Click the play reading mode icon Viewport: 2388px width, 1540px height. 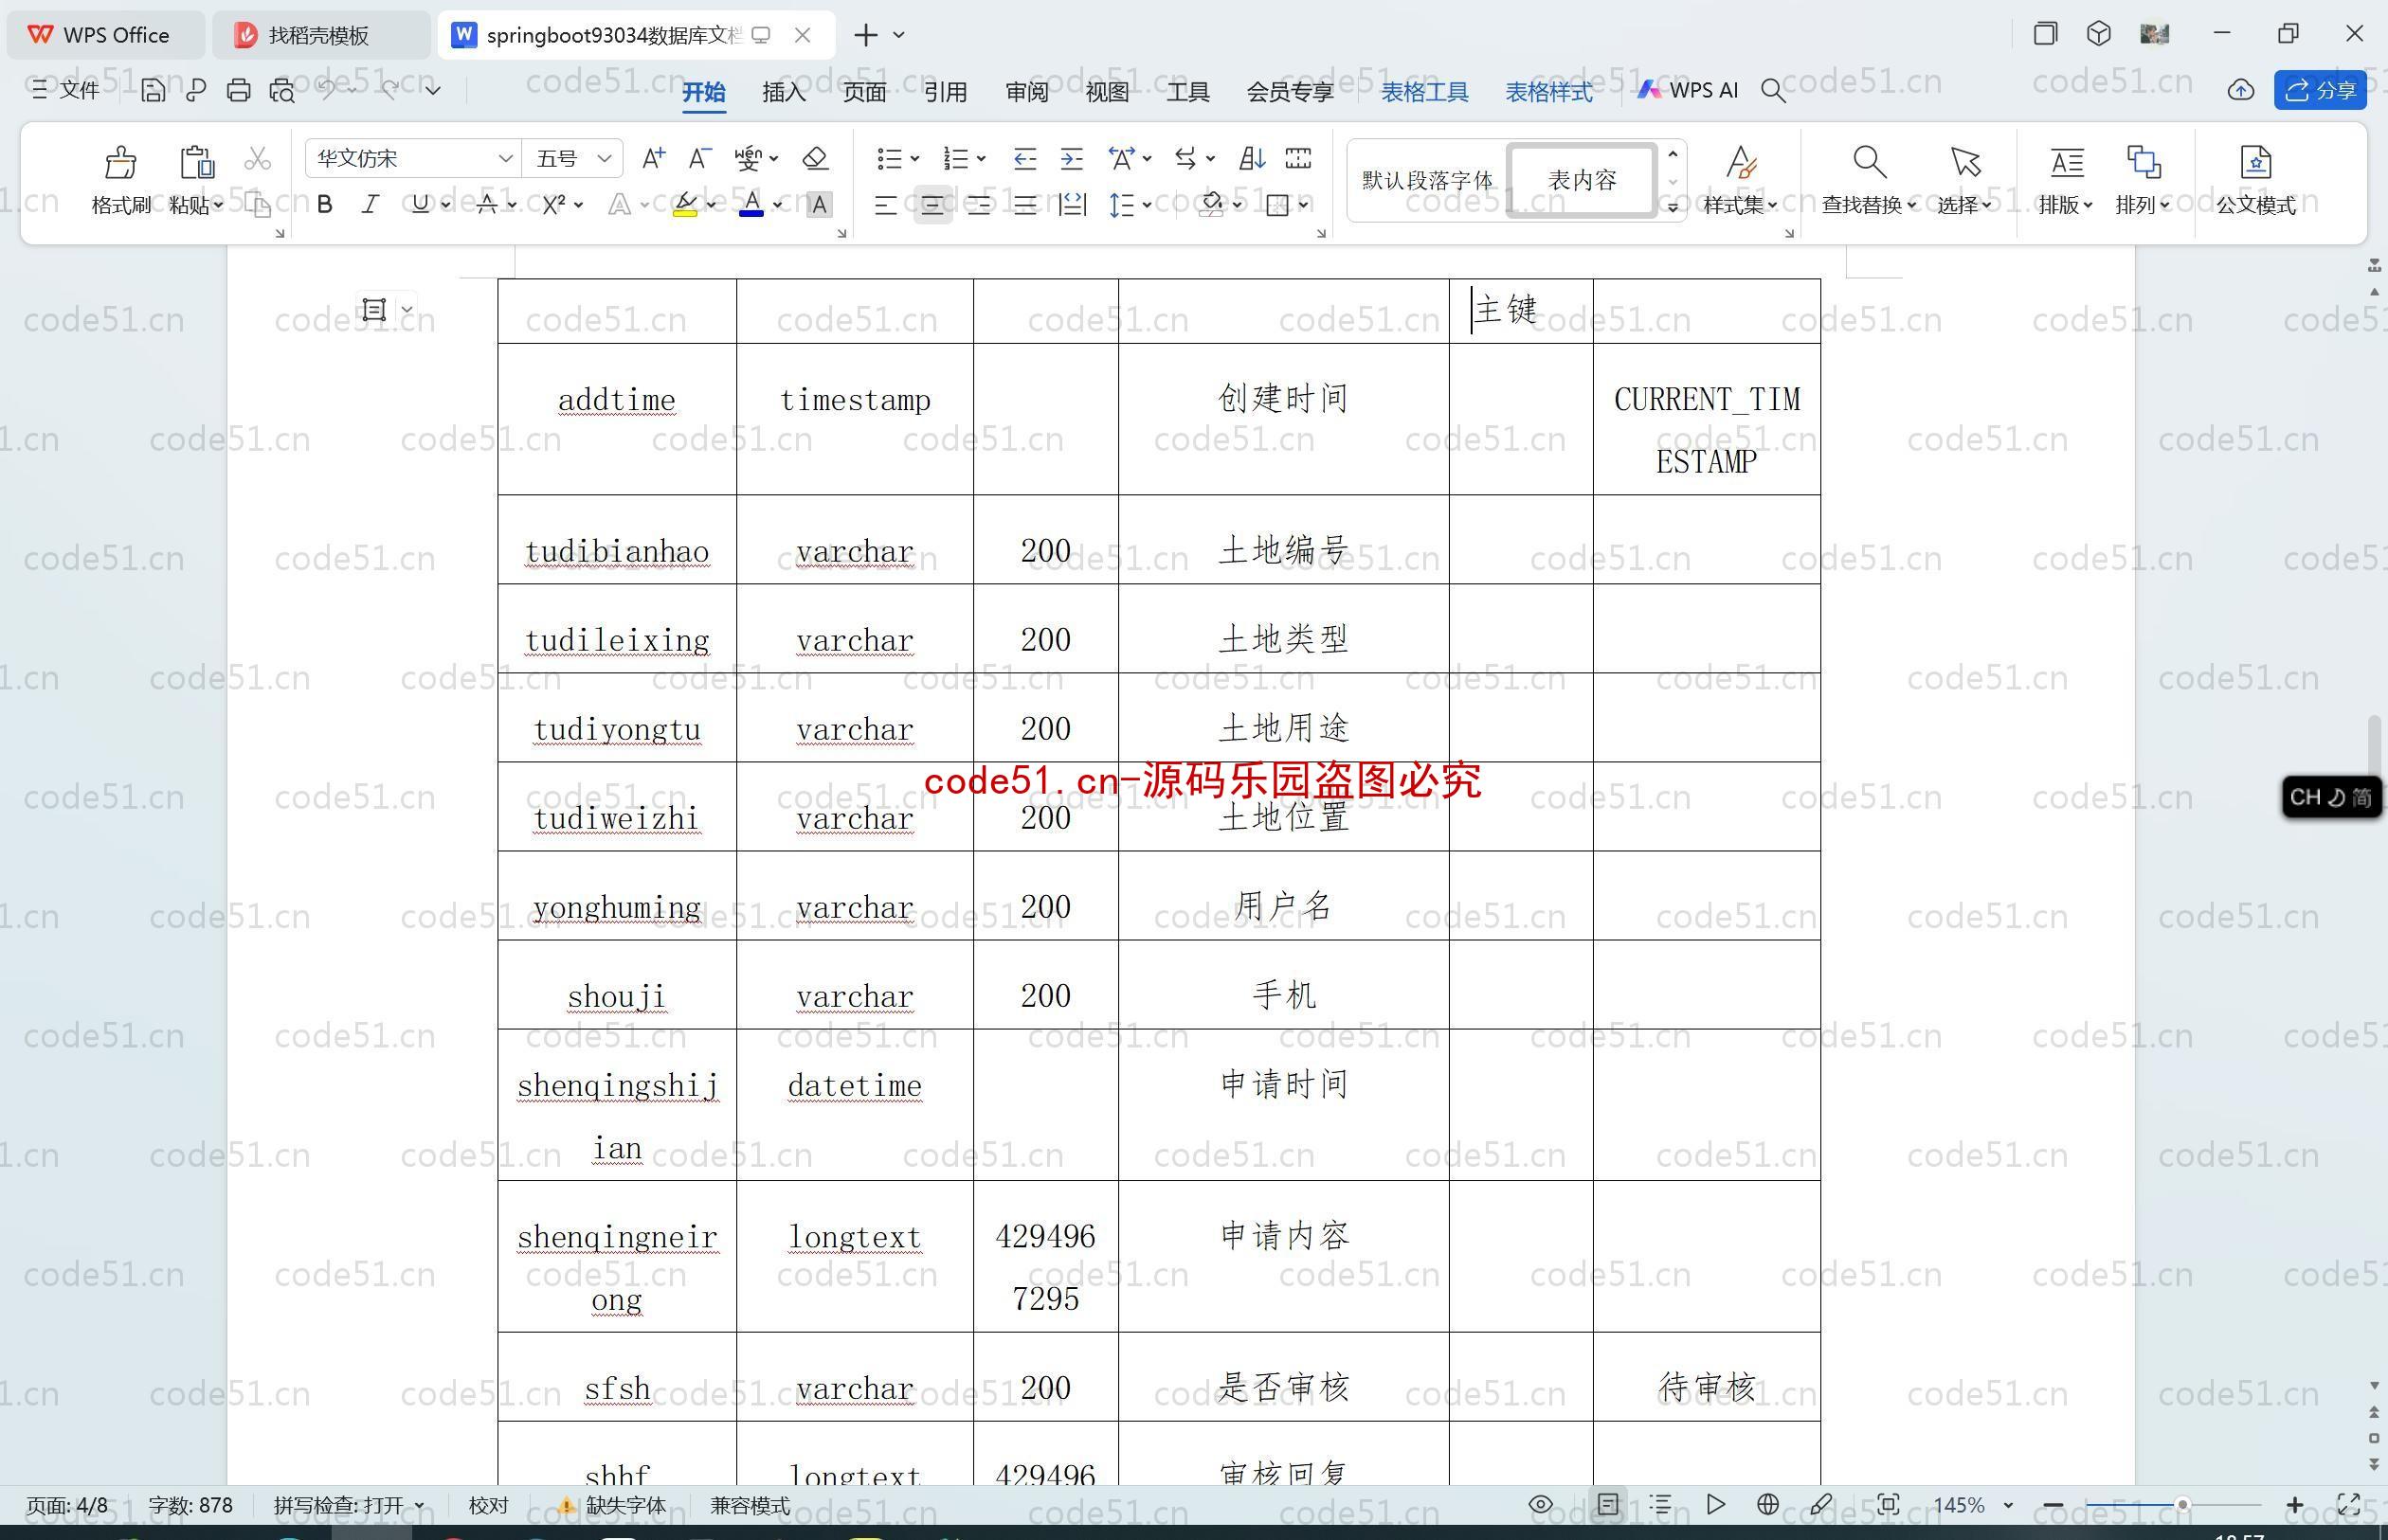(1715, 1504)
